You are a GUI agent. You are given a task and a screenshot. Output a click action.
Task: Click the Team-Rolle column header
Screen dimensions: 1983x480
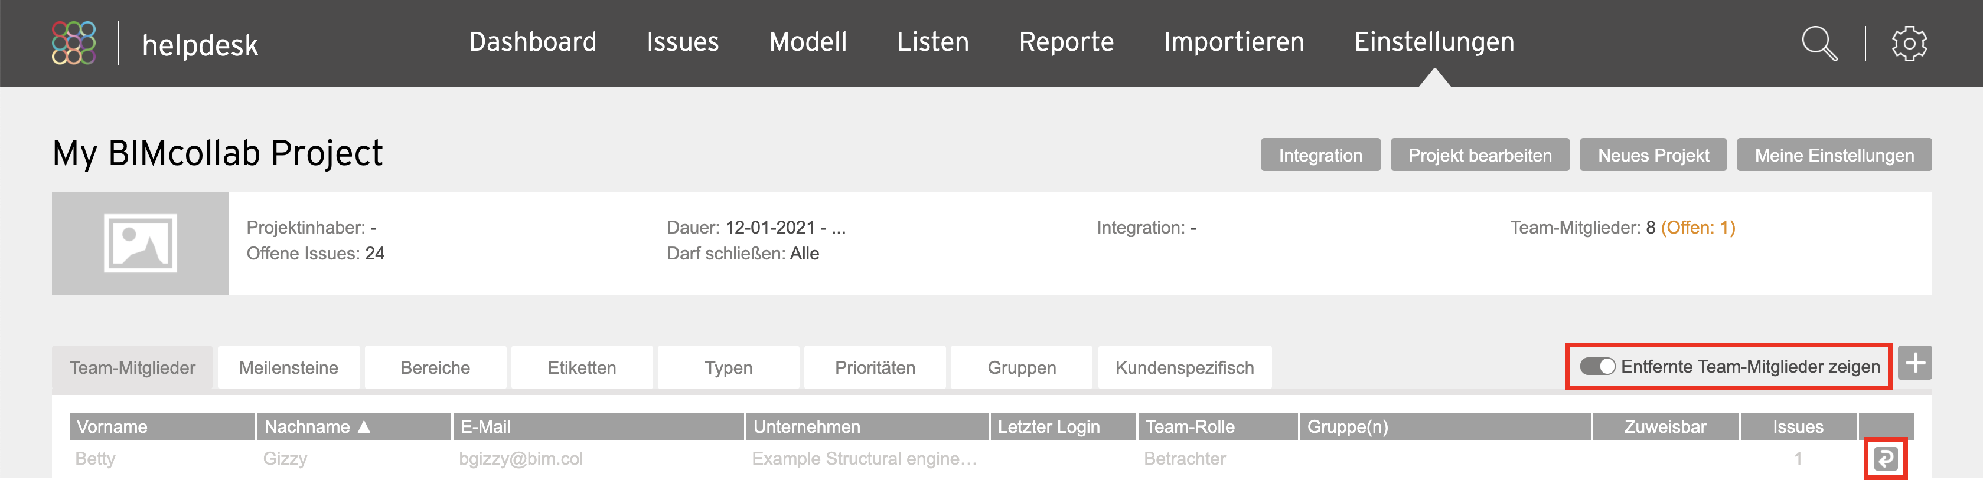tap(1218, 426)
